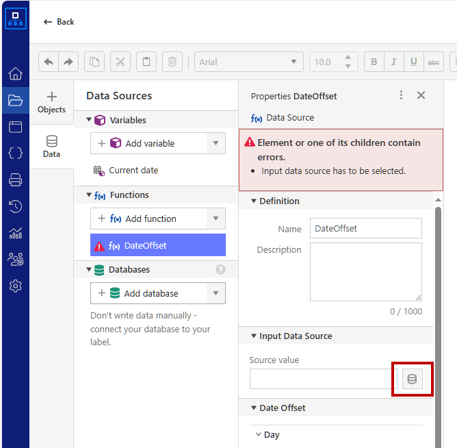Toggle bold text formatting
This screenshot has width=457, height=448.
click(374, 62)
